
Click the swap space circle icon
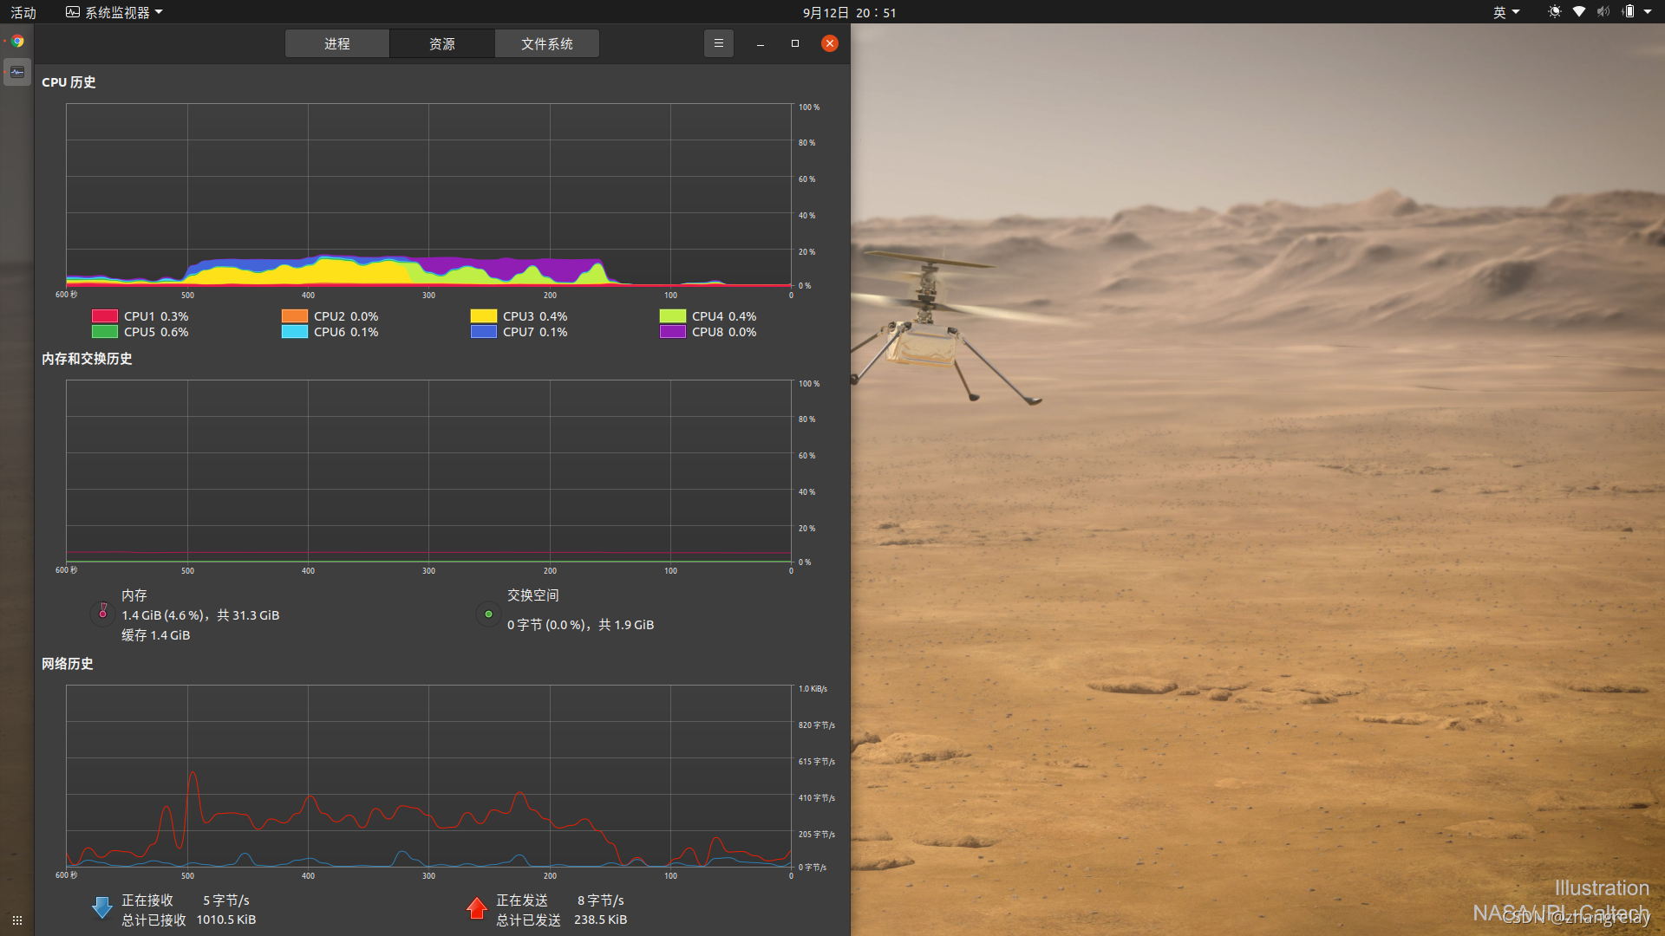click(x=488, y=614)
